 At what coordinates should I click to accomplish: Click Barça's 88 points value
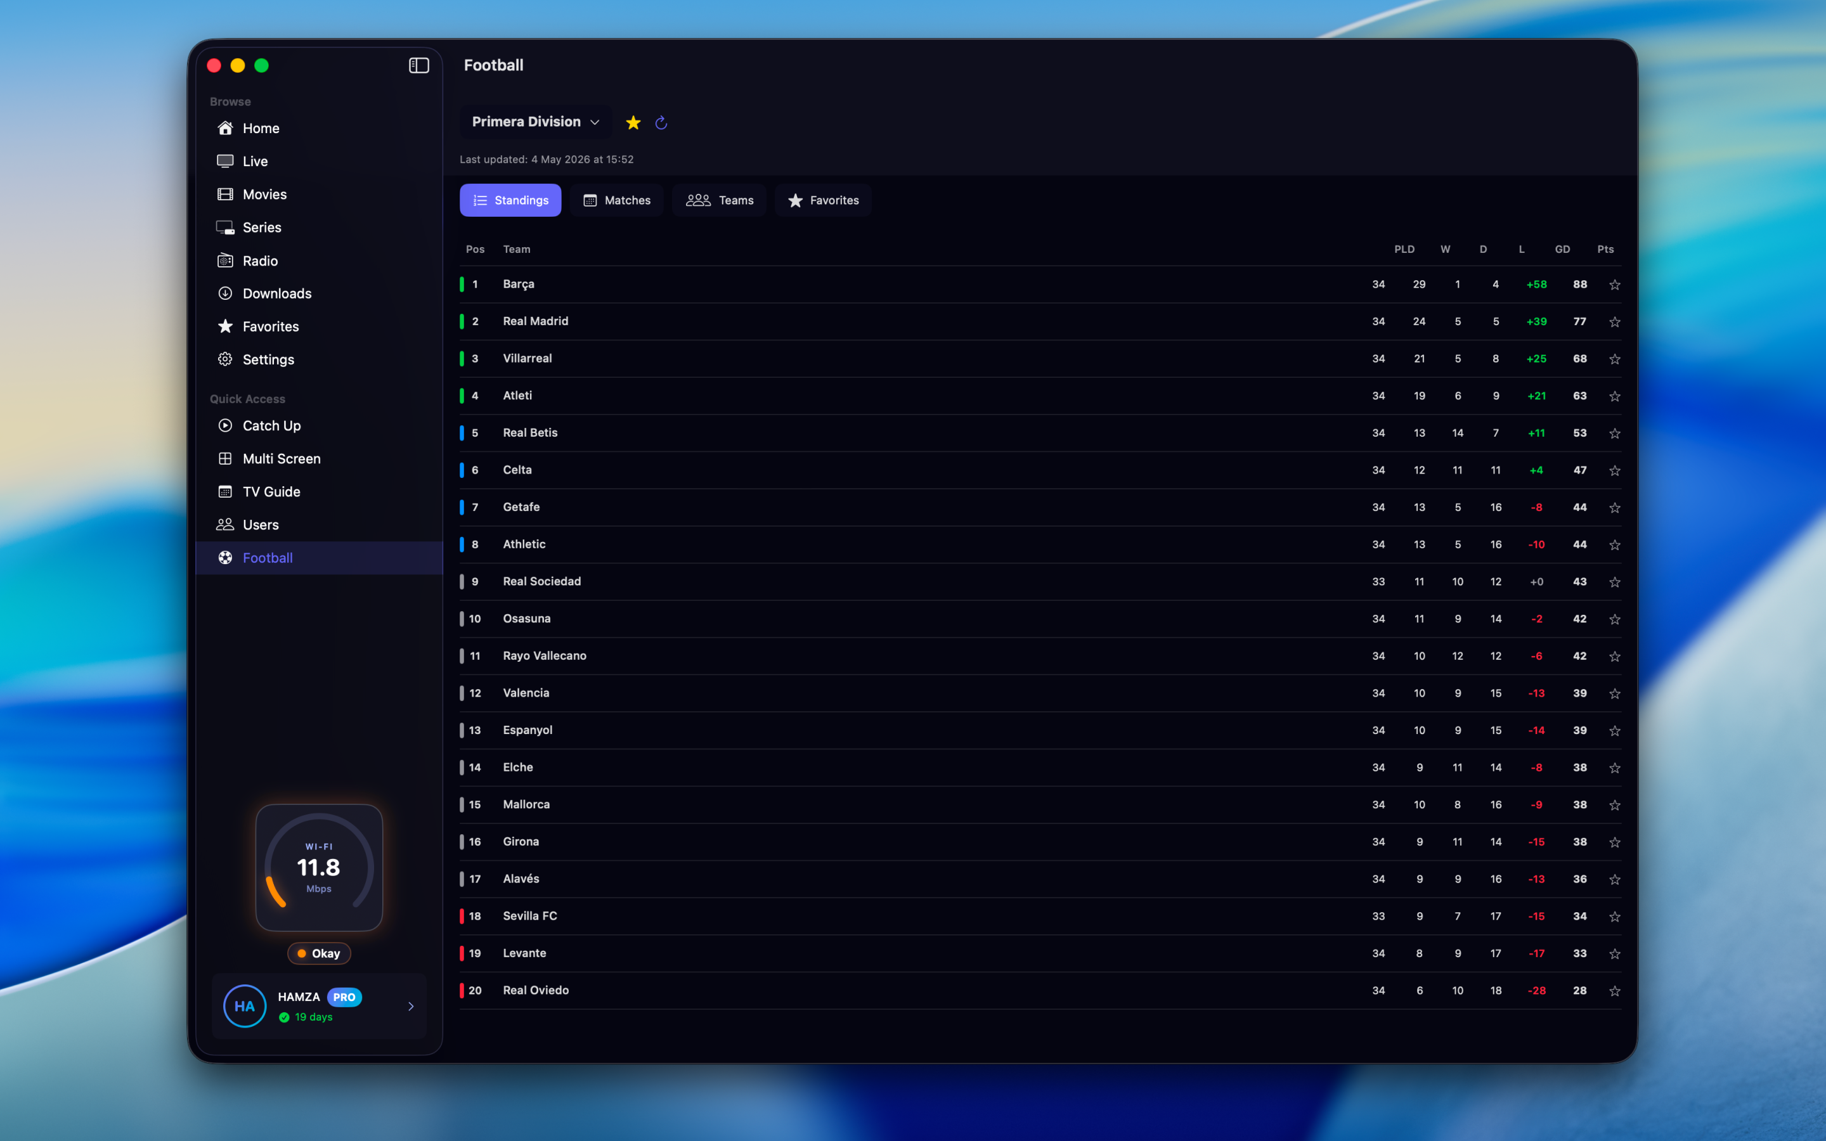point(1580,285)
